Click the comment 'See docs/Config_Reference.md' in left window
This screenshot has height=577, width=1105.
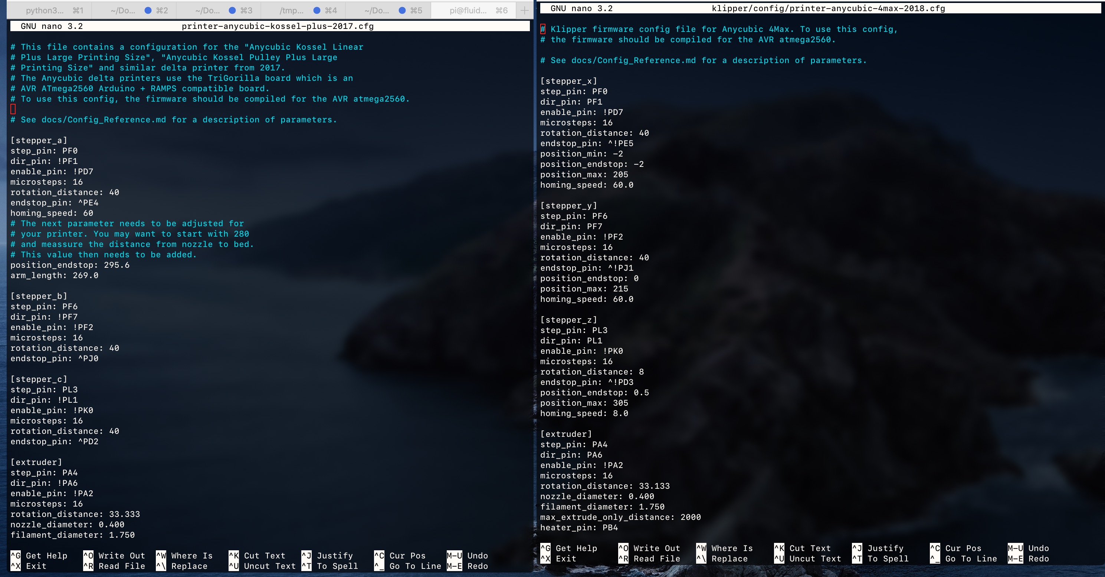(x=93, y=120)
